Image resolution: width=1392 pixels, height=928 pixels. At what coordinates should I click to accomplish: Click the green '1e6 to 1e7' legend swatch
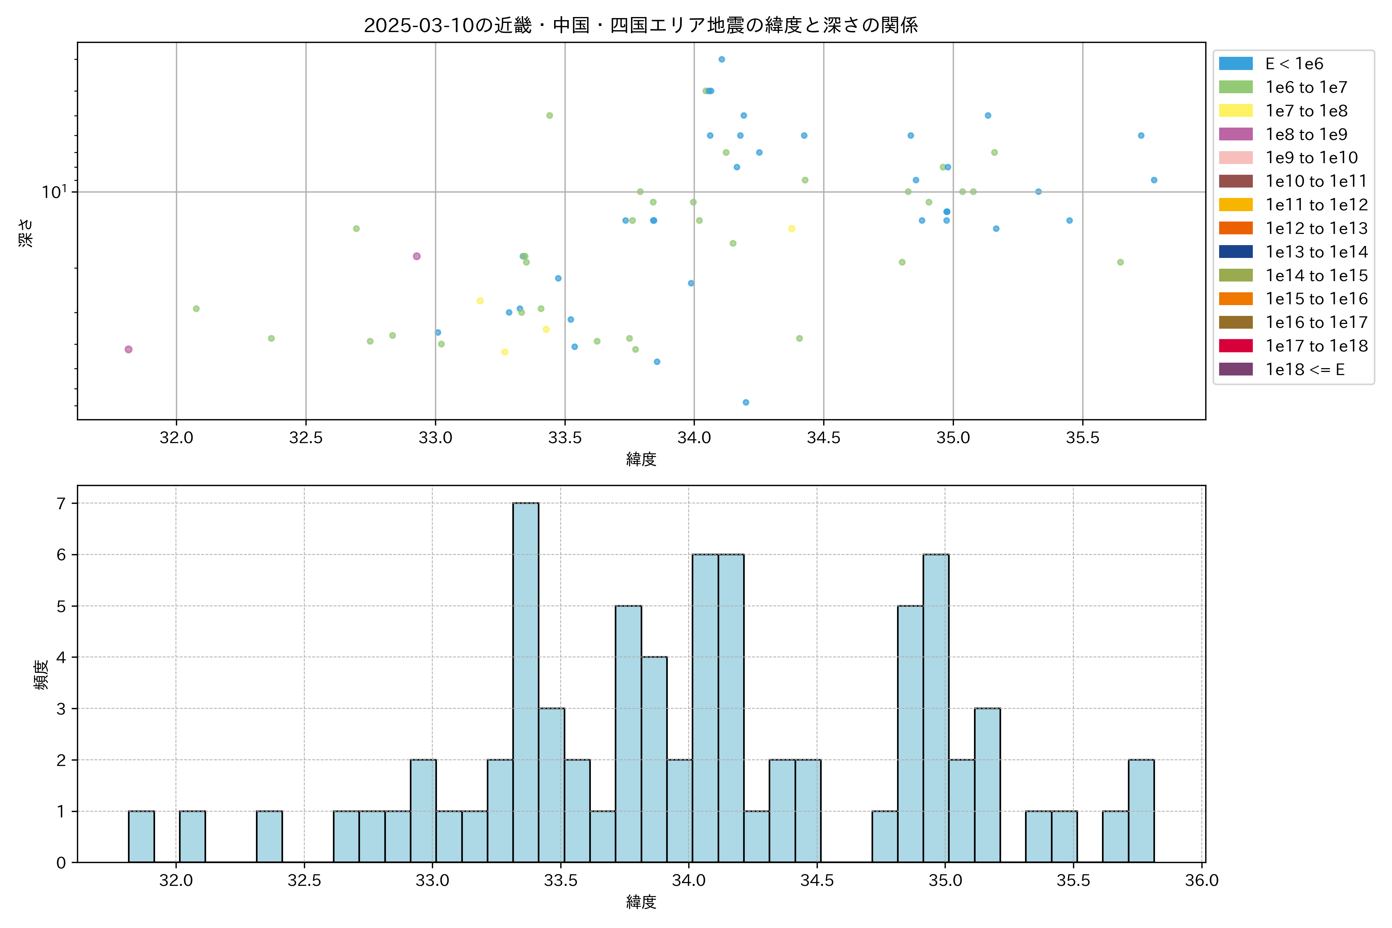[1236, 88]
